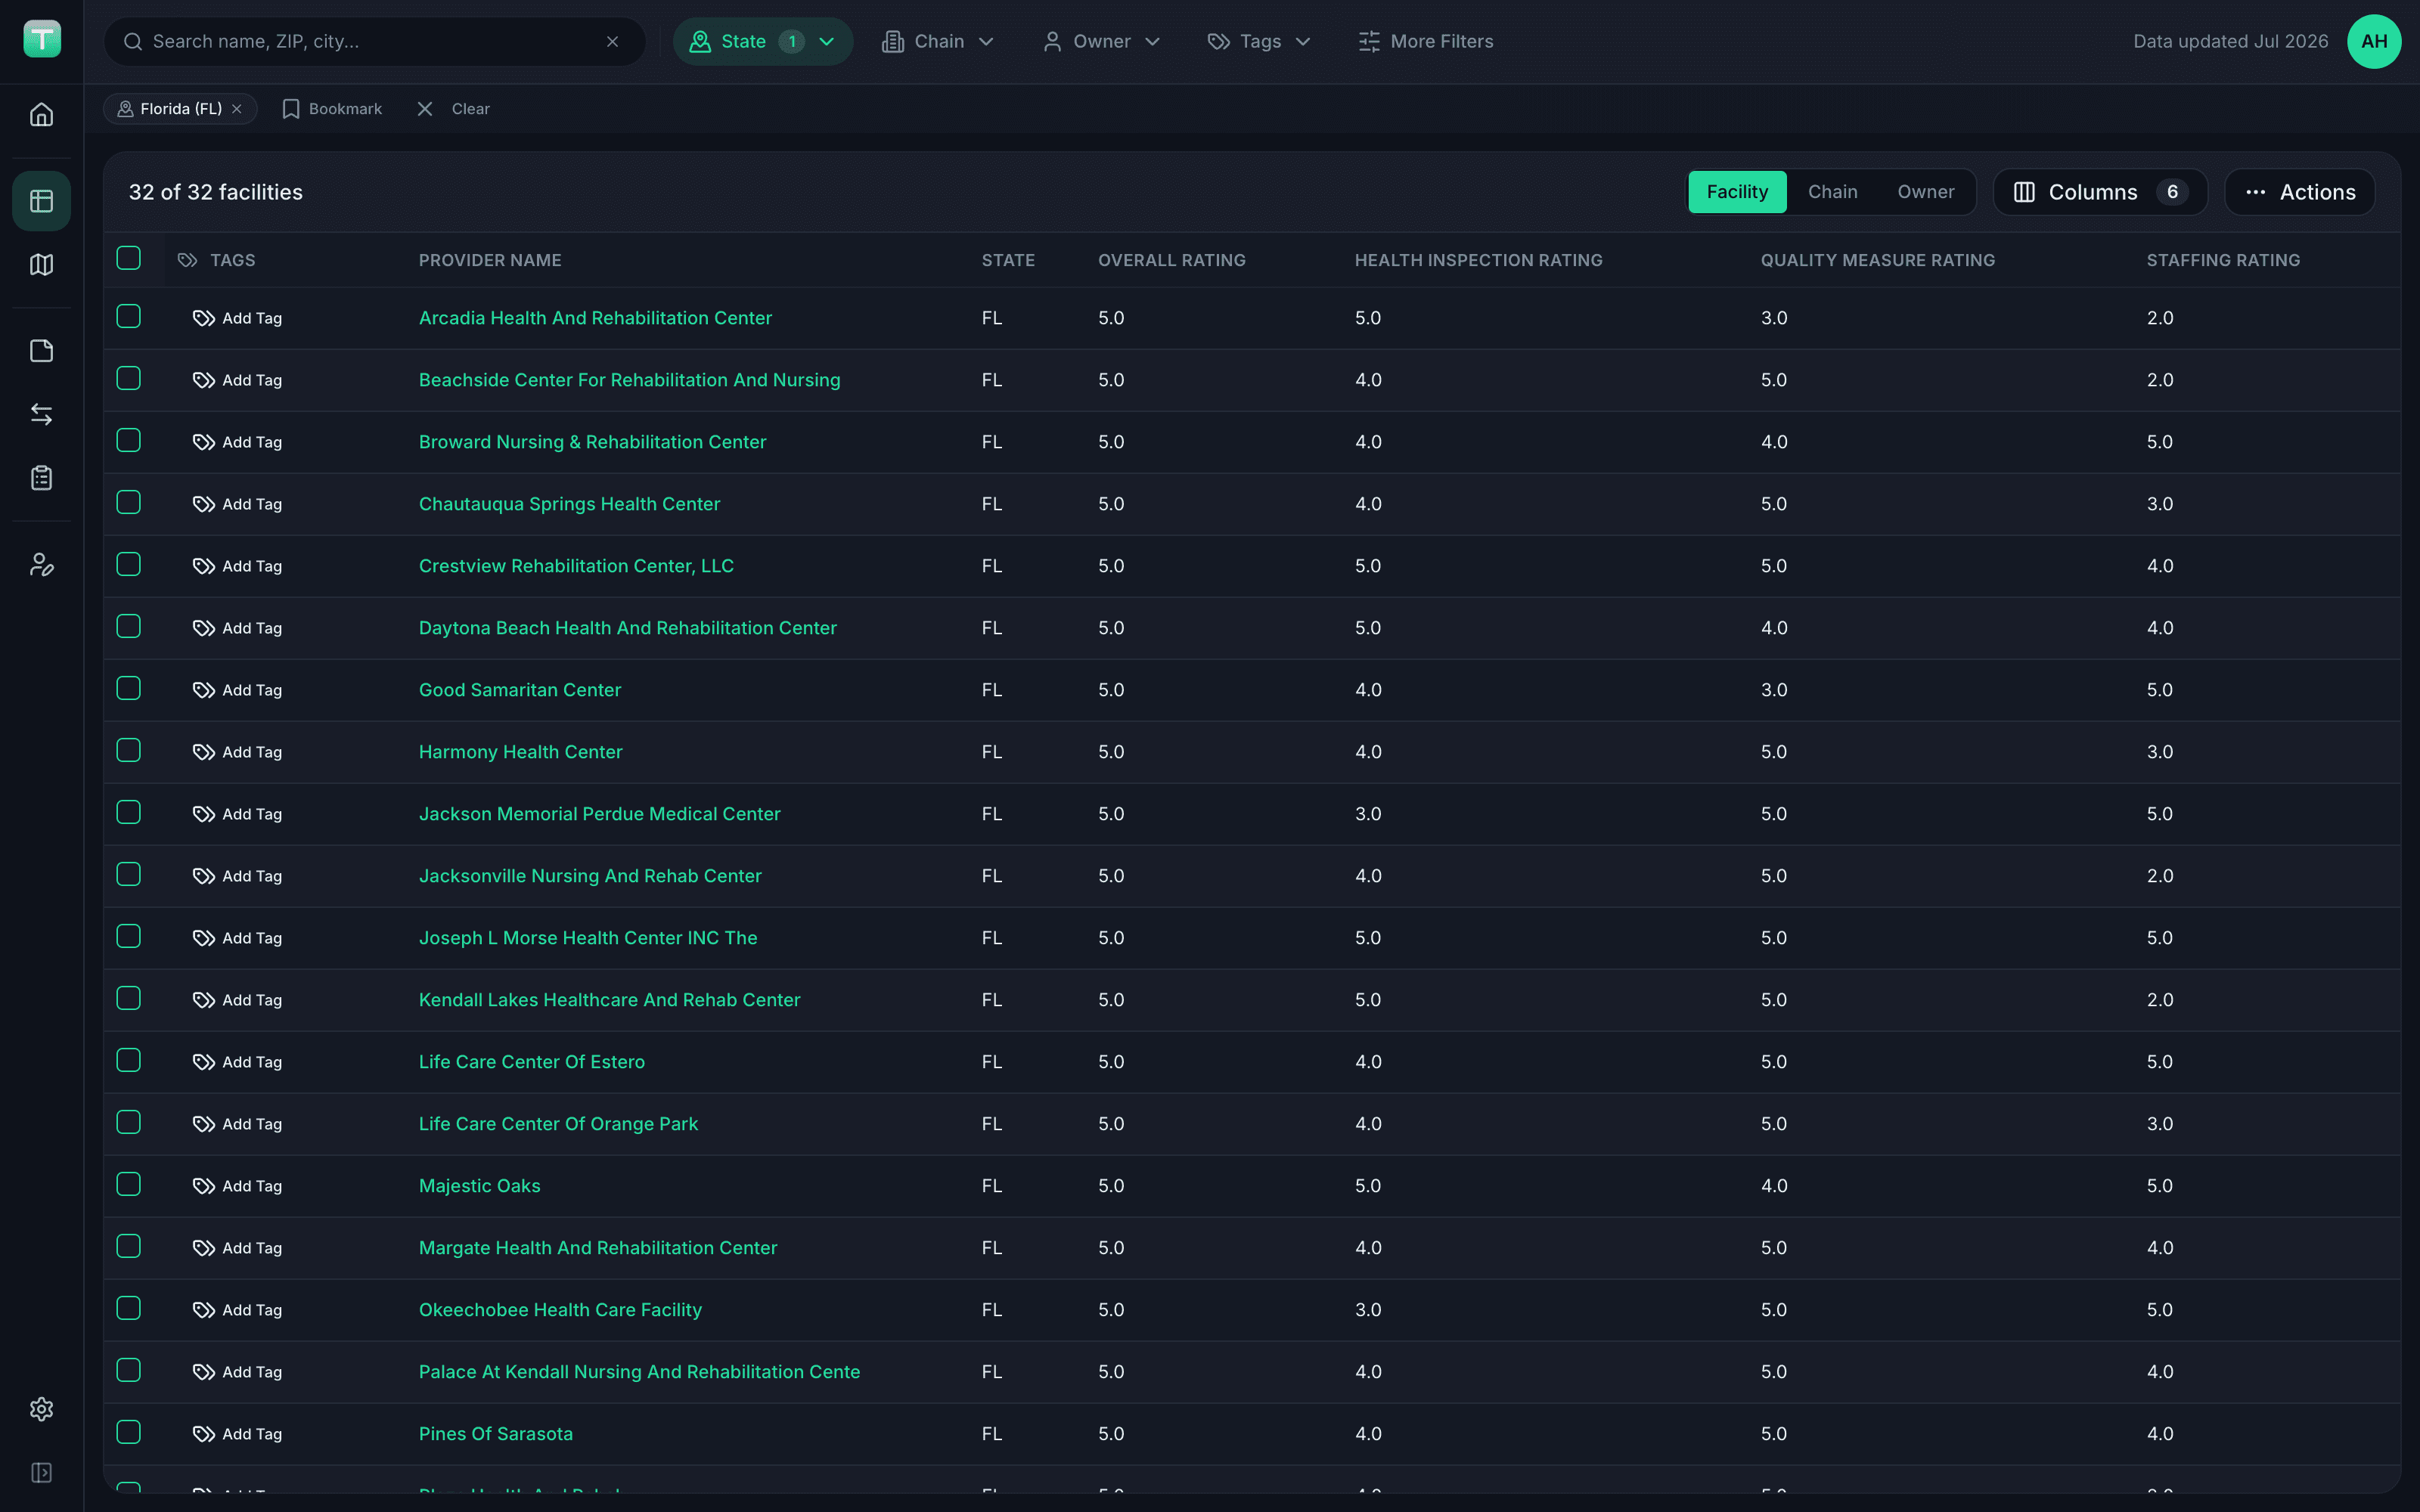Open the AH user avatar
This screenshot has width=2420, height=1512.
(x=2374, y=41)
